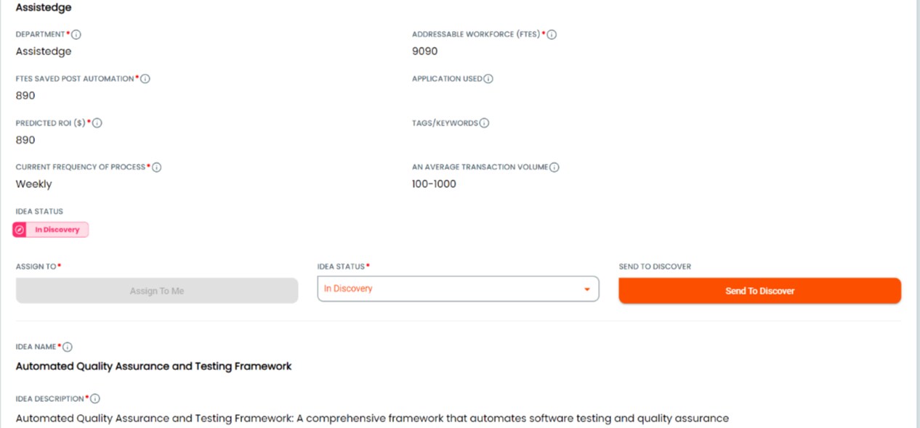Click the Idea Description info icon
This screenshot has height=428, width=920.
pos(95,399)
